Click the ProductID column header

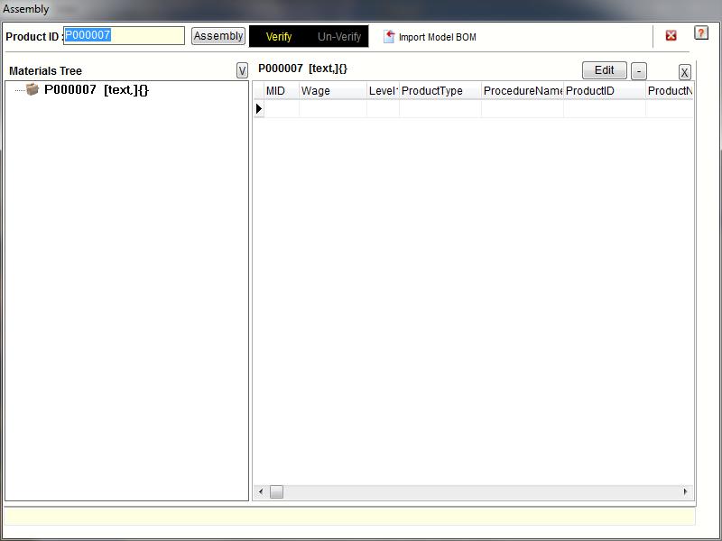(605, 91)
